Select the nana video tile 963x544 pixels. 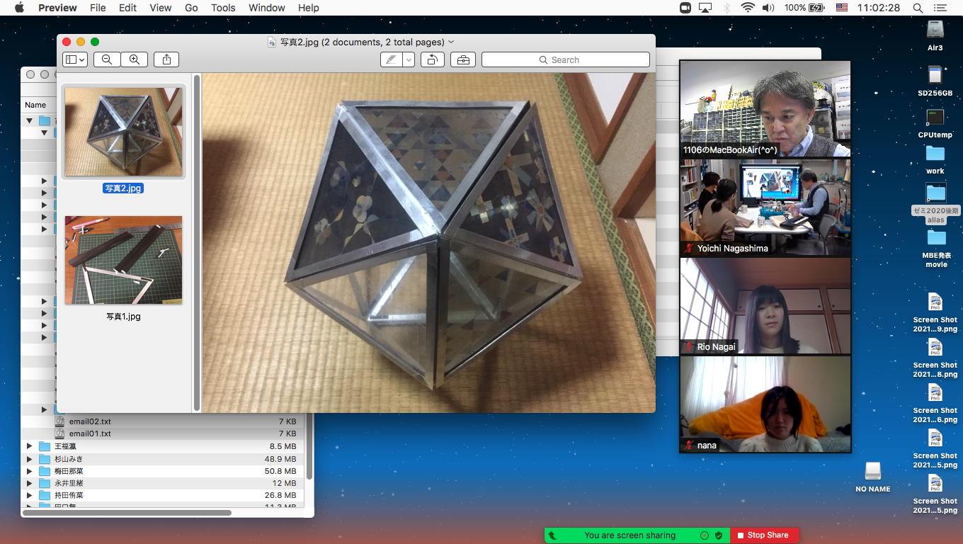pos(765,404)
